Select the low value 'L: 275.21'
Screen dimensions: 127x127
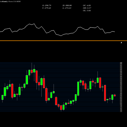click(67, 8)
